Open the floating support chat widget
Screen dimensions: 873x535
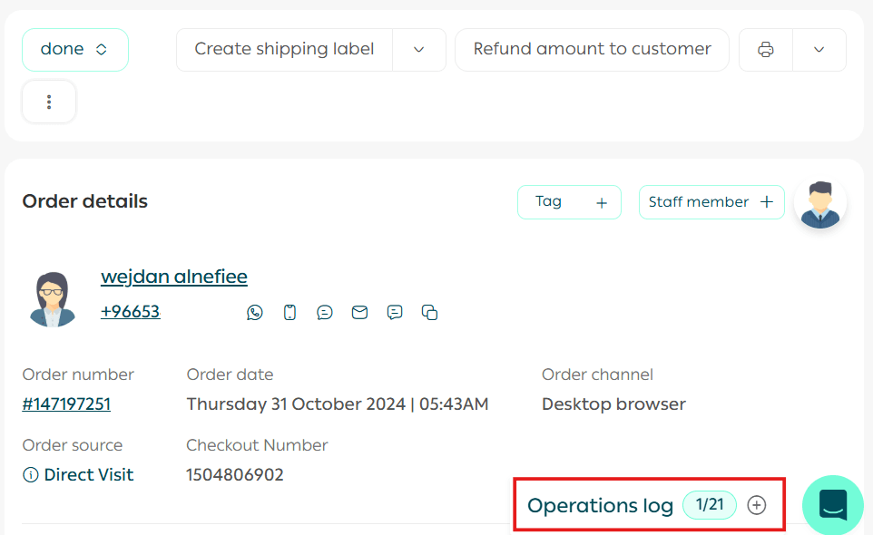point(832,504)
